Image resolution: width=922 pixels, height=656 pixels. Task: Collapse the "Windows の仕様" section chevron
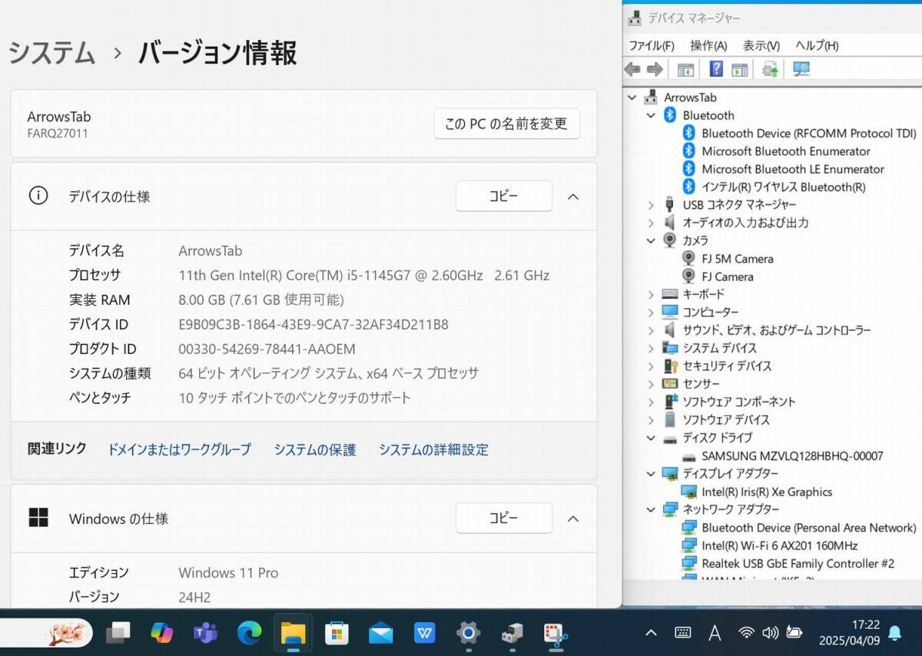pos(573,519)
